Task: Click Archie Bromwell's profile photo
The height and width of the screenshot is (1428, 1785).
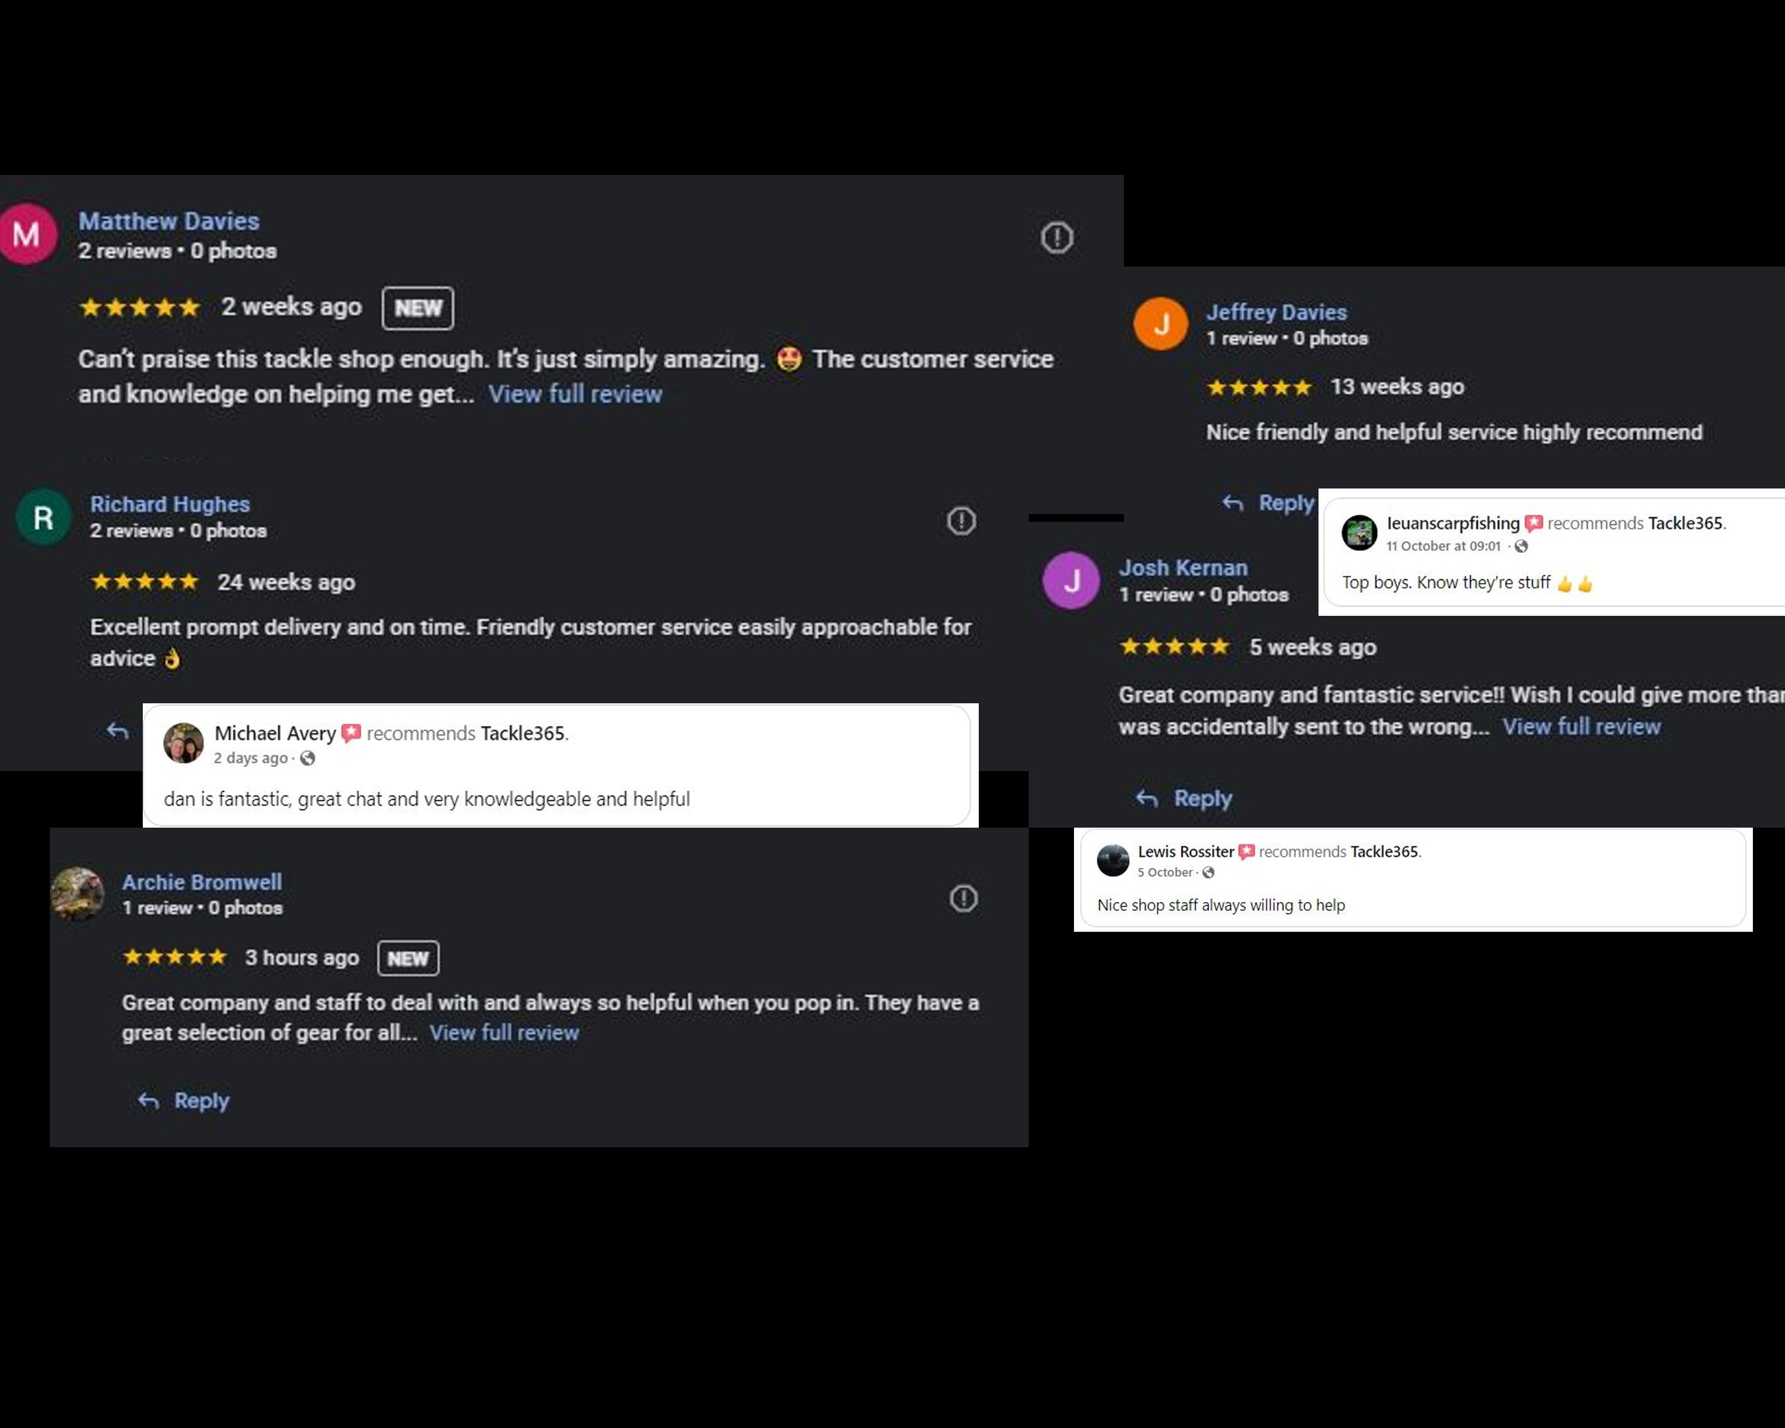Action: click(x=77, y=894)
